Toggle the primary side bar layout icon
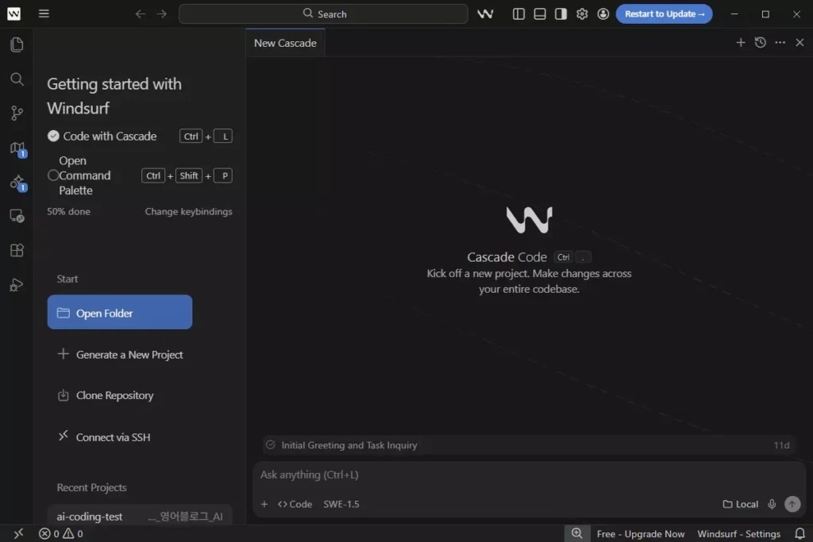This screenshot has height=542, width=813. pos(518,14)
